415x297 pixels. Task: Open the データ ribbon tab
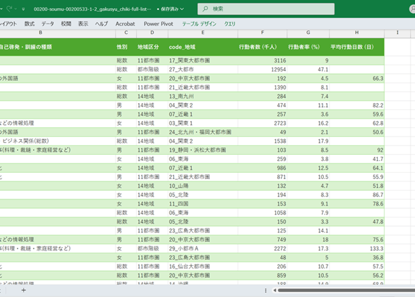point(48,24)
